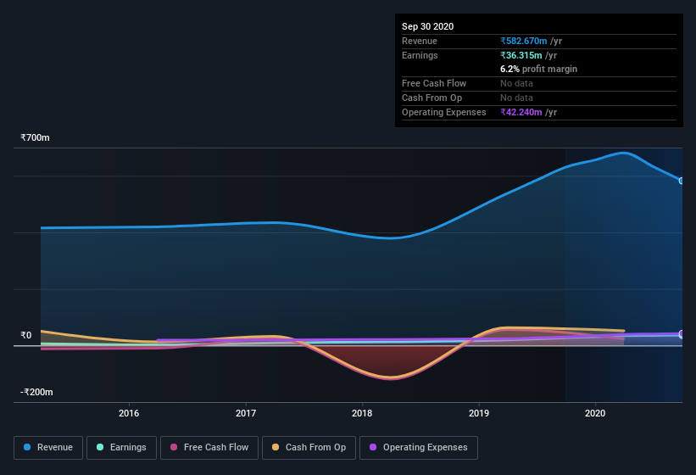Viewport: 696px width, 475px height.
Task: Hide the Operating Expenses series
Action: click(419, 448)
